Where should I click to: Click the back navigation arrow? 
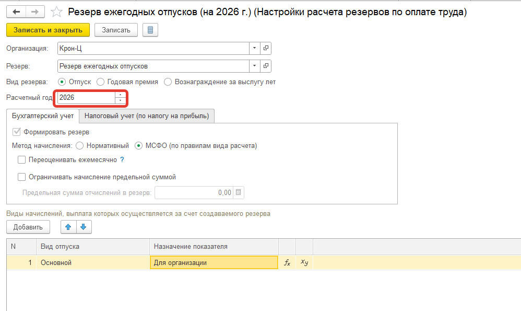[16, 11]
